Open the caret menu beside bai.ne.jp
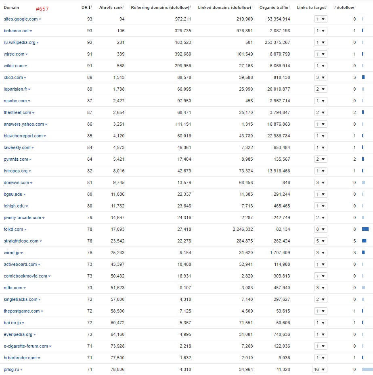Viewport: 373px width, 375px height. click(23, 323)
